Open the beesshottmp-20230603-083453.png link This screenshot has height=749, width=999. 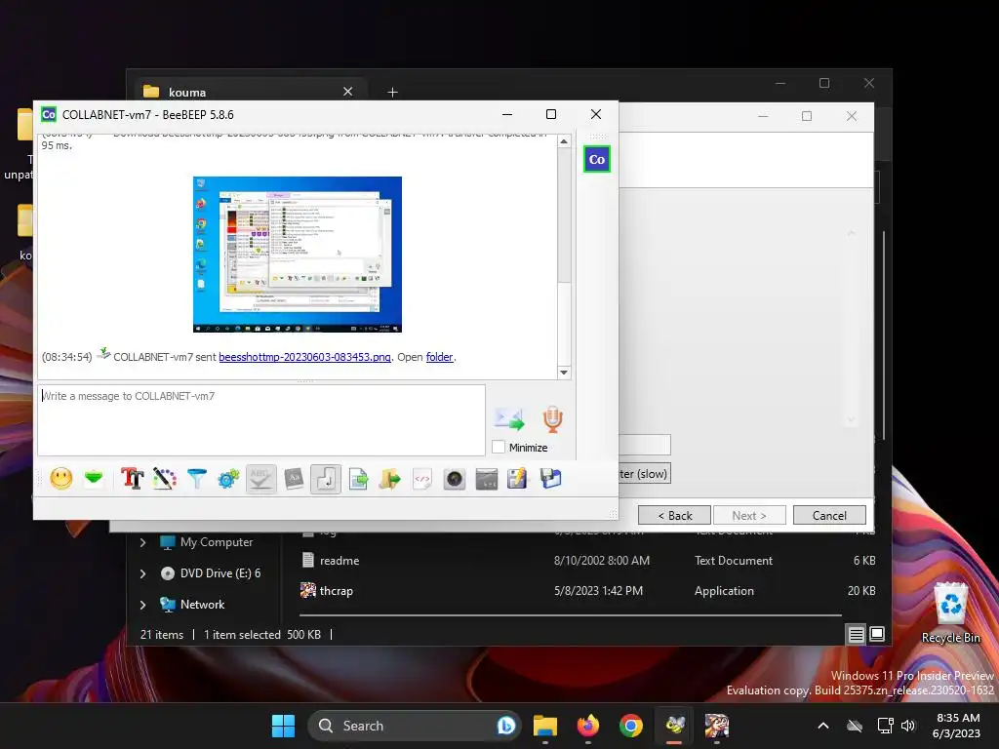[304, 357]
